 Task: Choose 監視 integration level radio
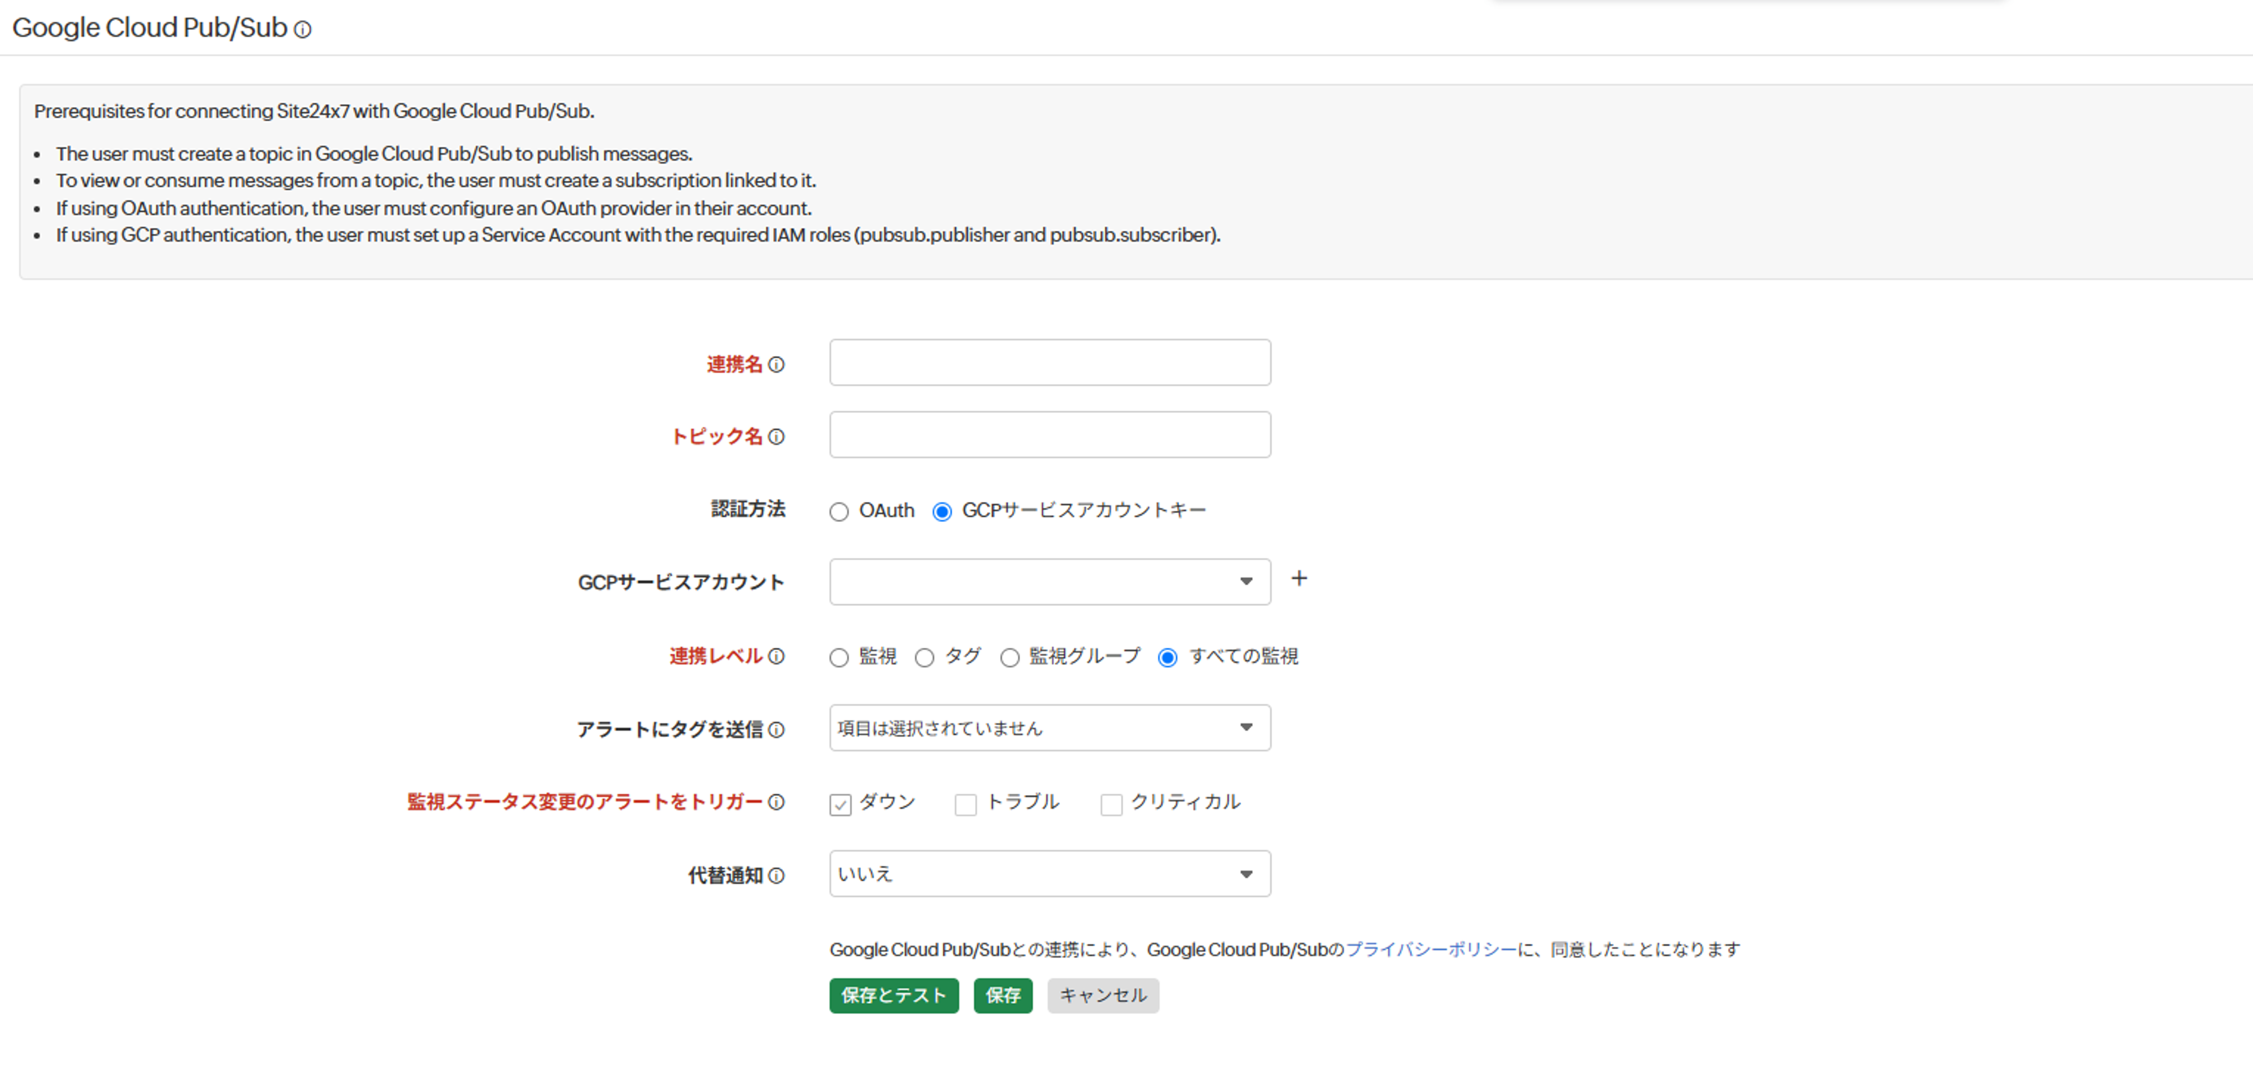coord(839,658)
